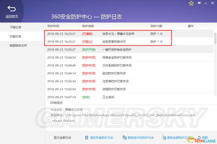This screenshot has height=144, width=217.
Task: Select the 15:02:54 进程防护已被关闭 row
Action: tap(129, 89)
